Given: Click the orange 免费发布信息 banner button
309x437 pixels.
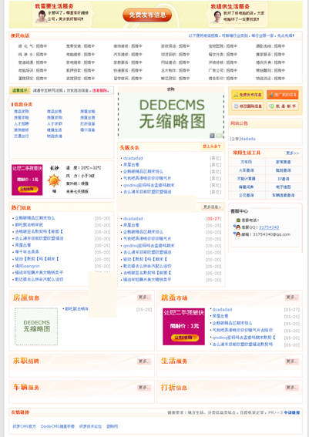Looking at the screenshot, I should 147,15.
